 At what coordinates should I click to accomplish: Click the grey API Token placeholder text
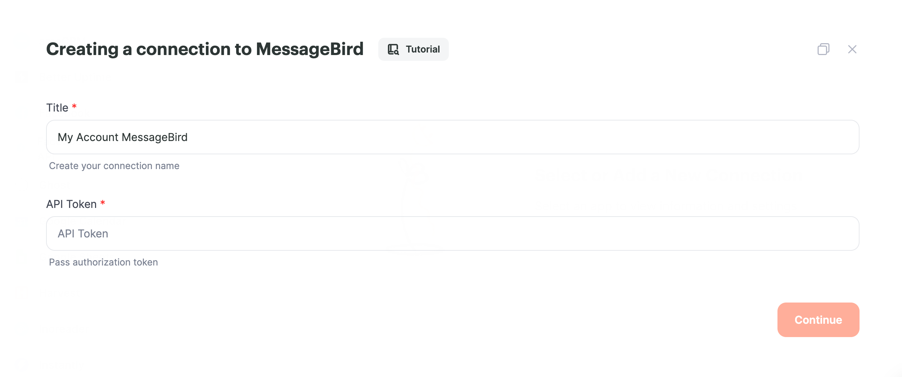coord(83,234)
